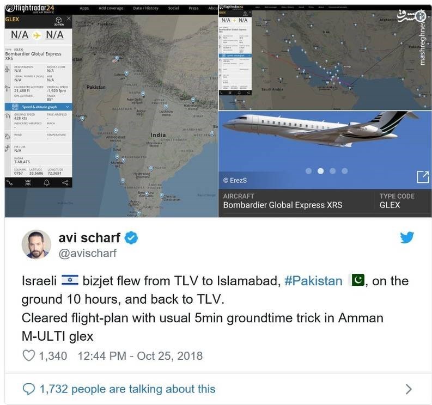
Task: Open the Data / History menu
Action: 145,8
